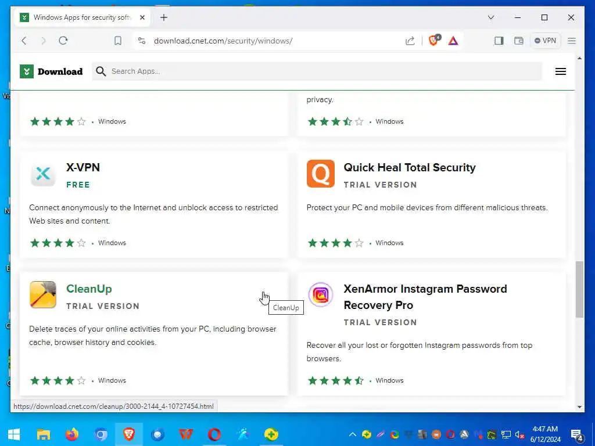Switch to Brave in the taskbar
This screenshot has height=446, width=595.
click(129, 434)
